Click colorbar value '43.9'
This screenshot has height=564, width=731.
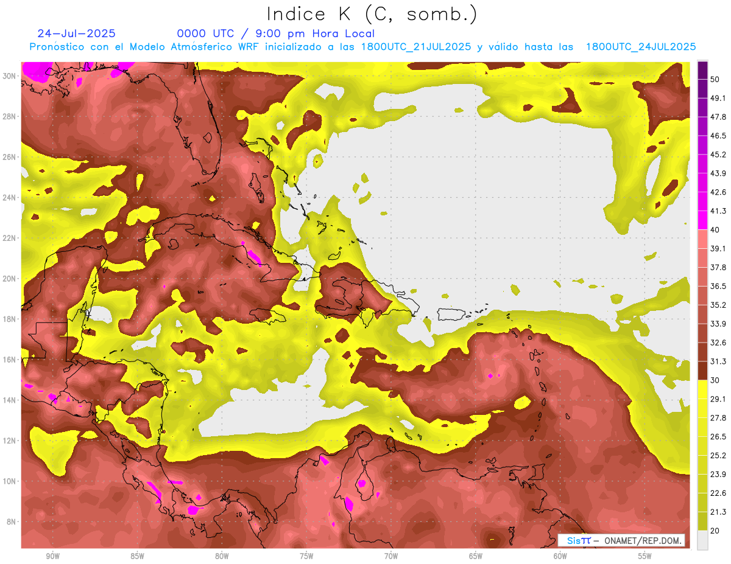pyautogui.click(x=718, y=173)
